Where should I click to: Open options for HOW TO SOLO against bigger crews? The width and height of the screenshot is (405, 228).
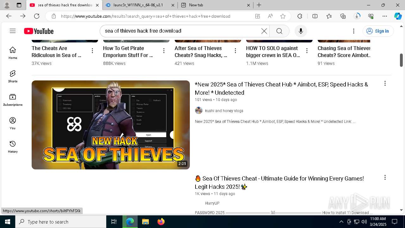click(x=307, y=51)
